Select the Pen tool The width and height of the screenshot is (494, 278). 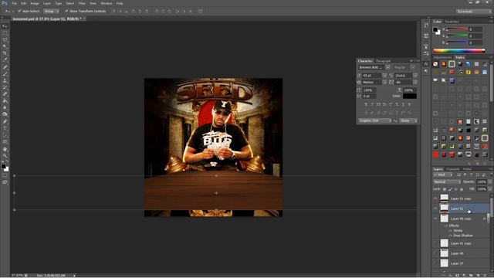point(5,121)
